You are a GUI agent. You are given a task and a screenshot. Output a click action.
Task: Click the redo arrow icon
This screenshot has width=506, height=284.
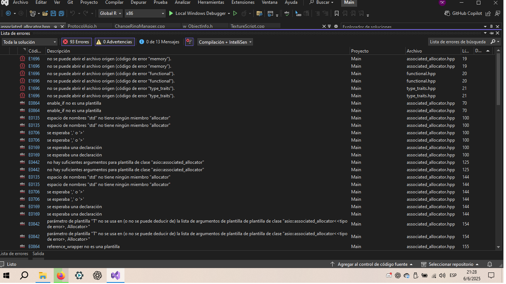(x=85, y=13)
